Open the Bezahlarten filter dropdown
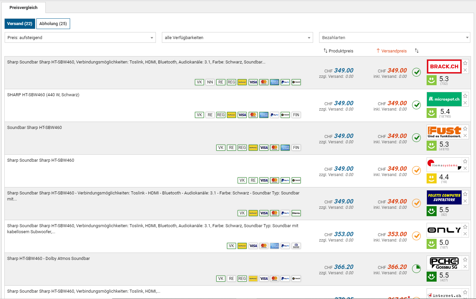 coord(395,37)
